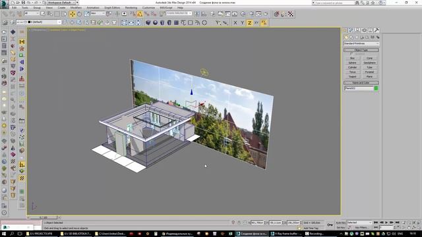Toggle the selection lock icon in status bar

click(x=239, y=223)
